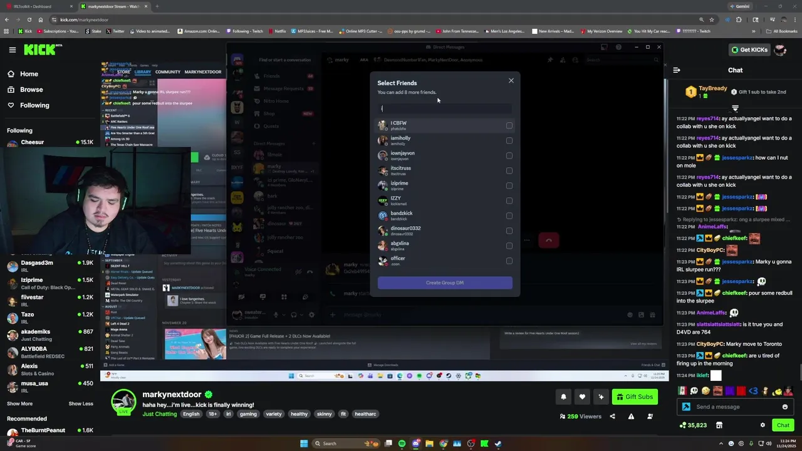Click user-manage icon beside report icon
Screen dimensions: 802x451
click(650, 417)
